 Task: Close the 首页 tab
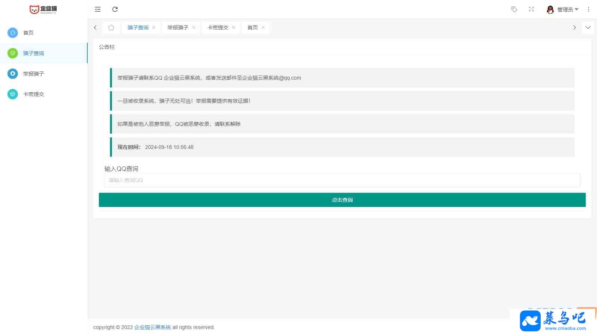(x=263, y=28)
